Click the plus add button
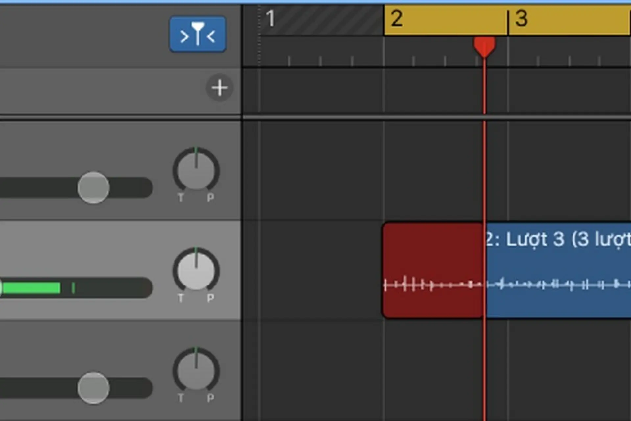 tap(220, 87)
